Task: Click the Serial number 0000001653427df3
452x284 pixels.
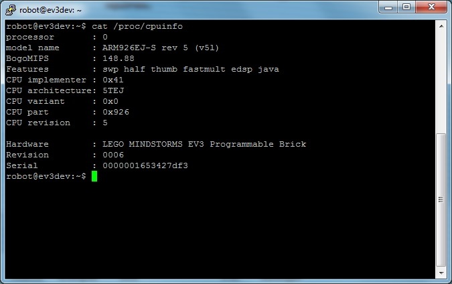Action: click(x=145, y=165)
